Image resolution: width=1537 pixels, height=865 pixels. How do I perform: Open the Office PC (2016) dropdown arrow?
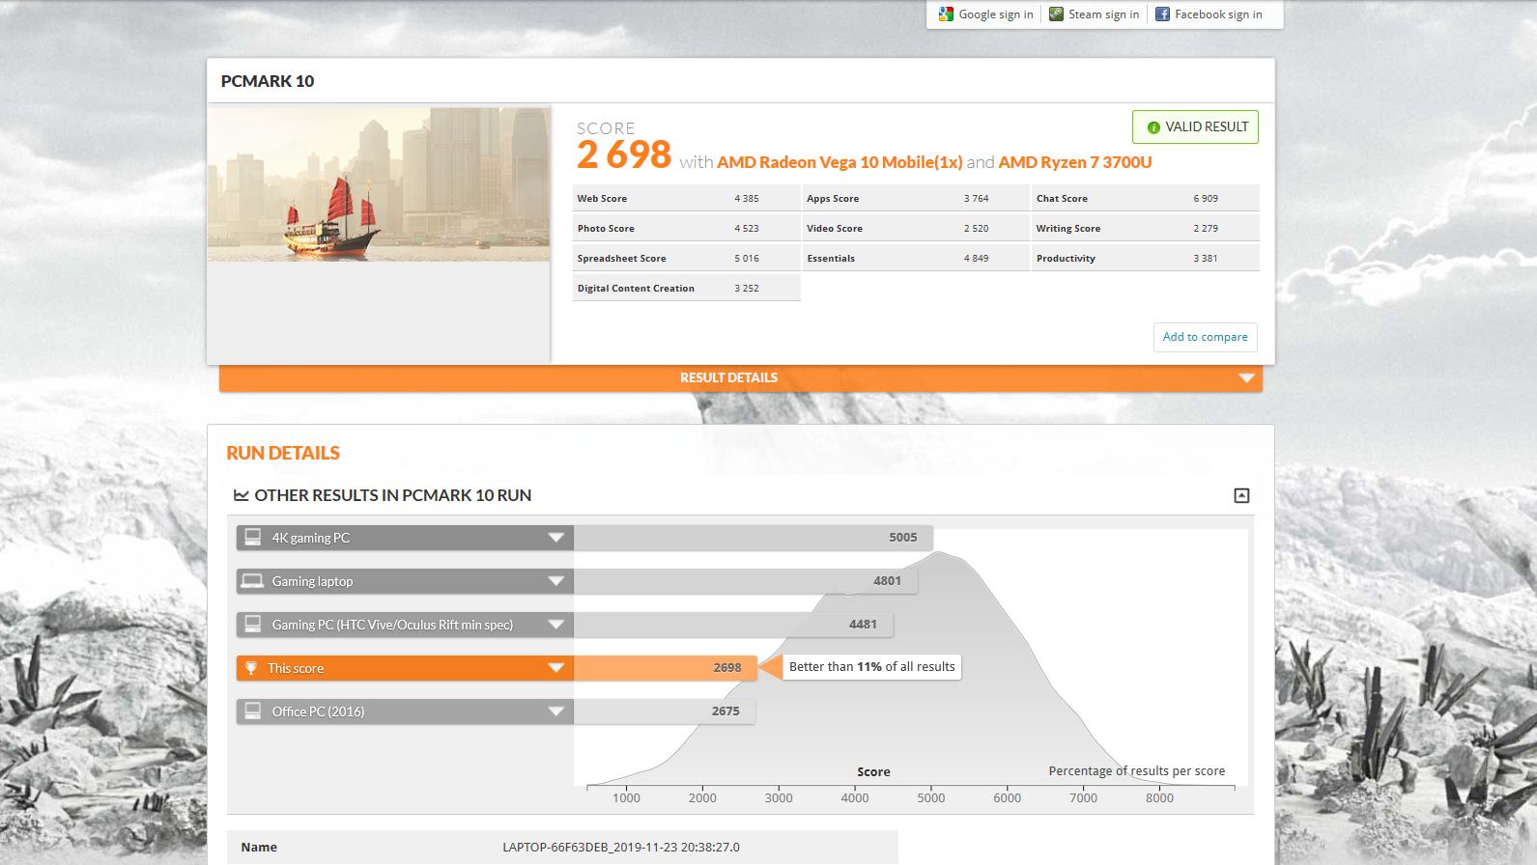pyautogui.click(x=555, y=712)
